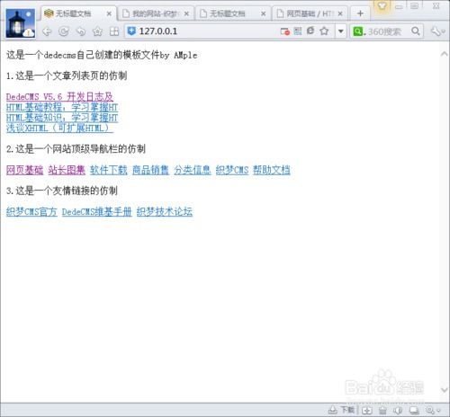Image resolution: width=450 pixels, height=417 pixels.
Task: Close the 我的网站-织梦 tab
Action: tap(186, 13)
